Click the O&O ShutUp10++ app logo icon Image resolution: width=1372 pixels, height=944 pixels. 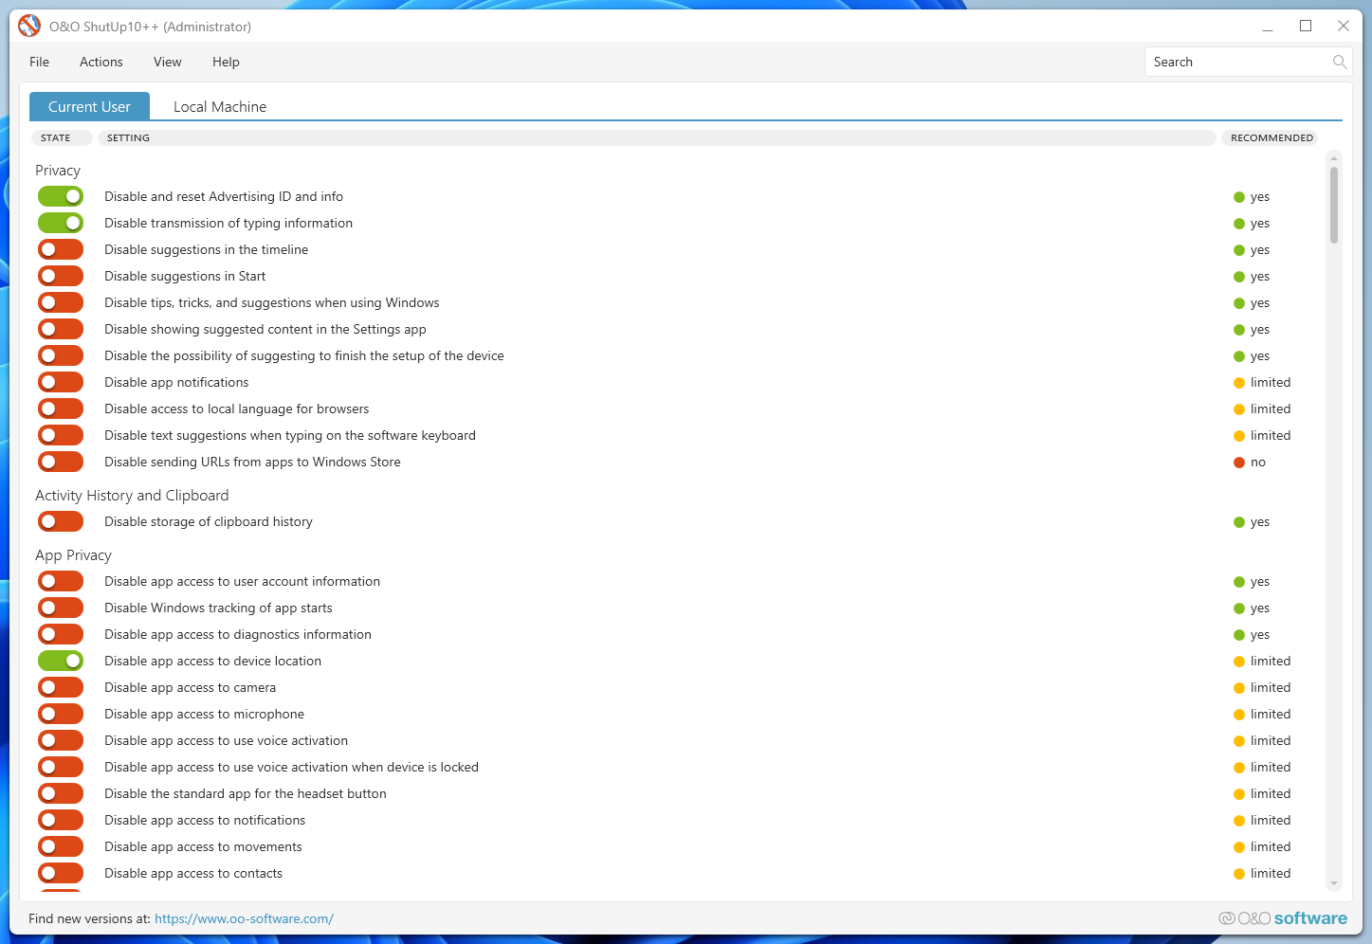pyautogui.click(x=29, y=26)
